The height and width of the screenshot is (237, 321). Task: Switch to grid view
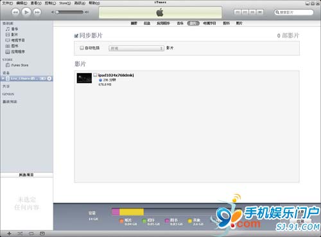252,12
